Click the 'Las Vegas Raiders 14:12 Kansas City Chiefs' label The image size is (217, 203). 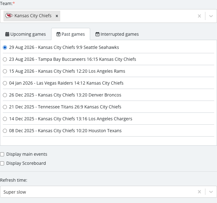80,83
